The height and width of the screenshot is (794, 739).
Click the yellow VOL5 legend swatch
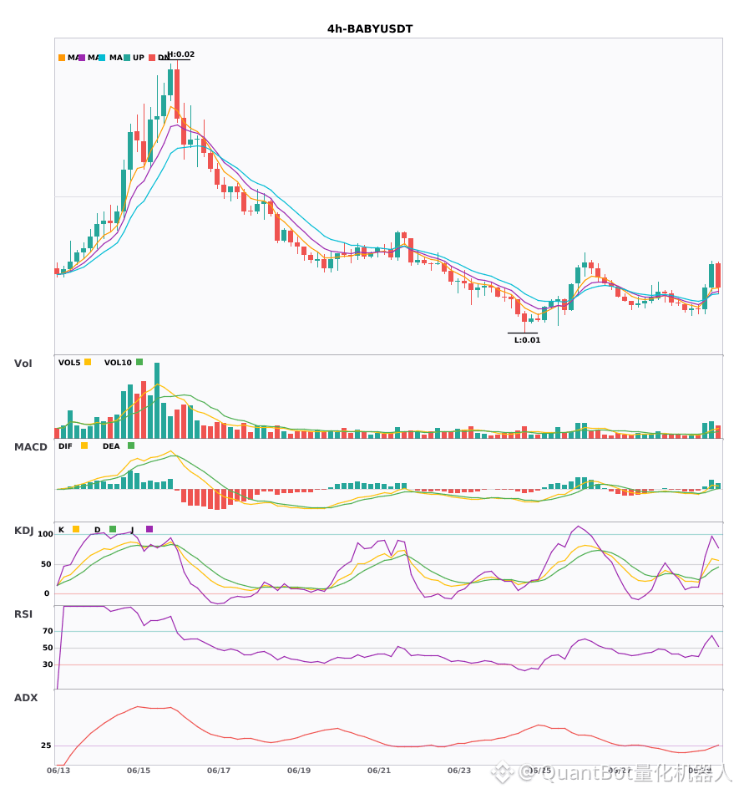click(88, 362)
